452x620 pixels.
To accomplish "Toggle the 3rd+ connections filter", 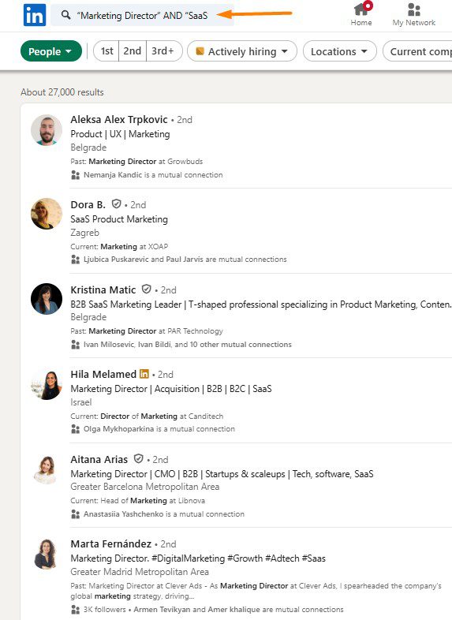I will tap(164, 51).
